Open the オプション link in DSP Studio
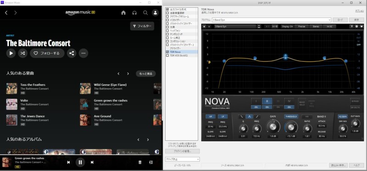 pos(359,11)
